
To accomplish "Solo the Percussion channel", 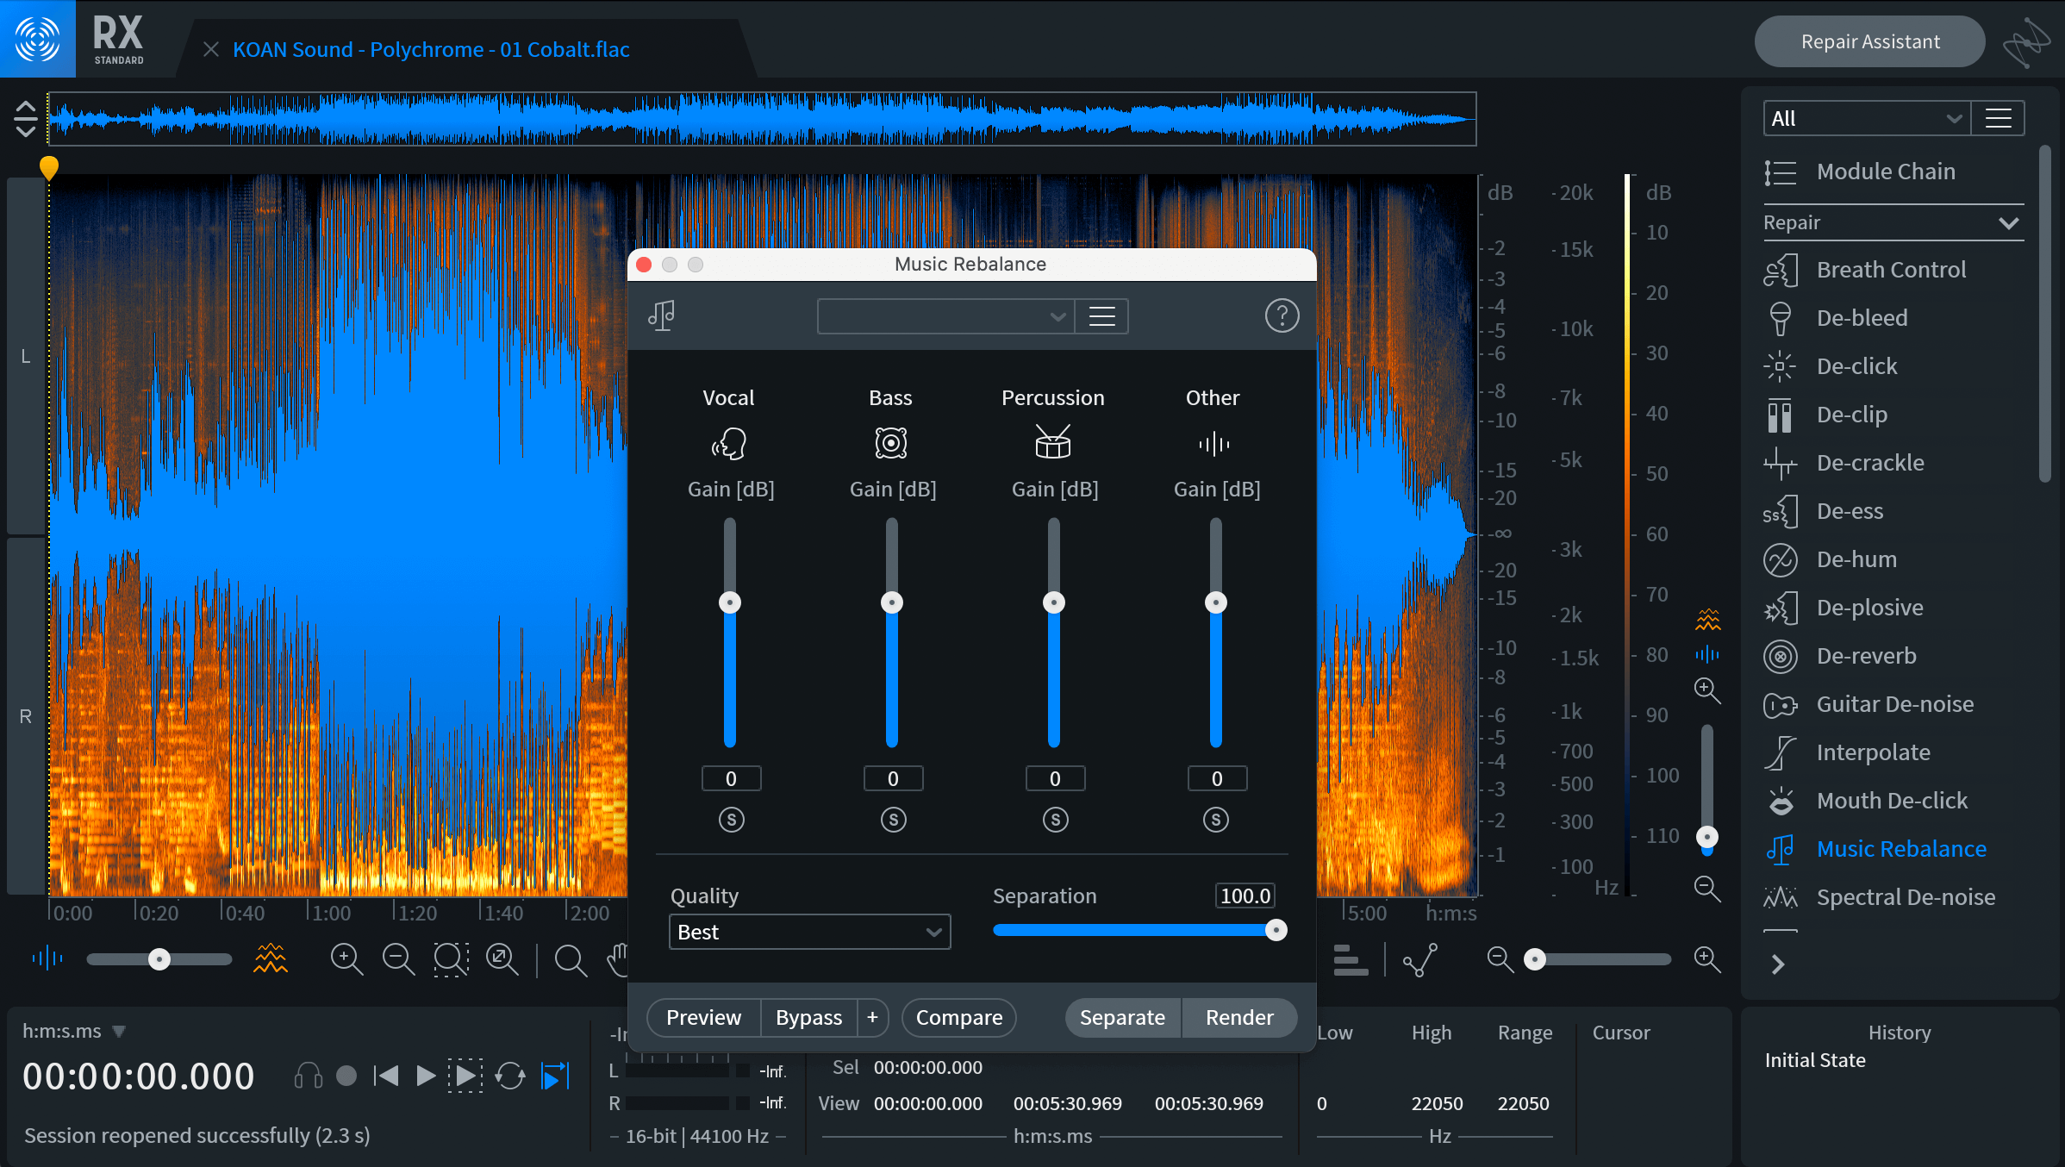I will click(x=1055, y=820).
